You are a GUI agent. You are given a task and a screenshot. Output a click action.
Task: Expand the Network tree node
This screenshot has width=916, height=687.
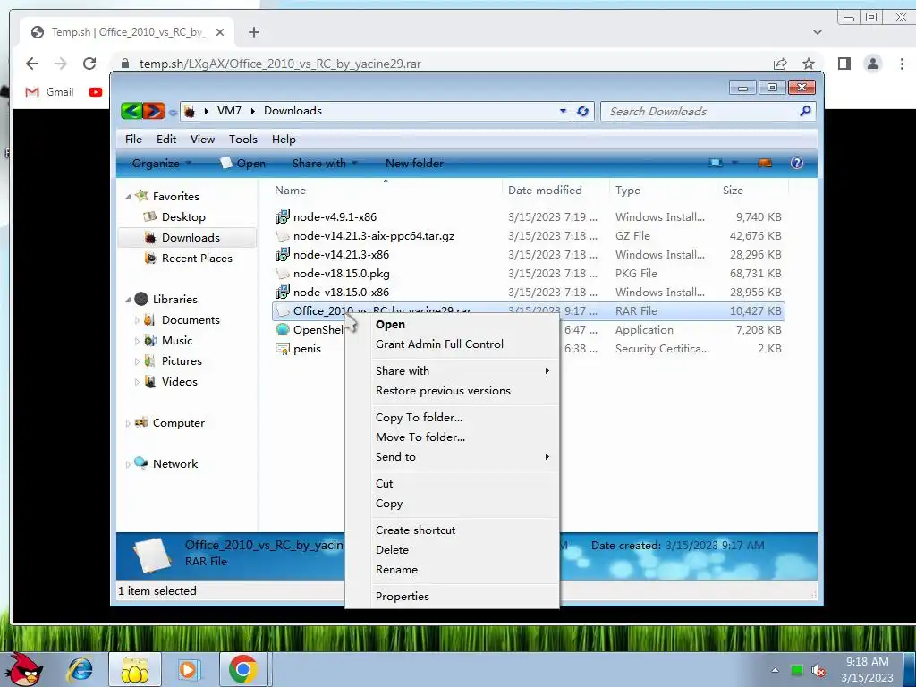tap(128, 464)
